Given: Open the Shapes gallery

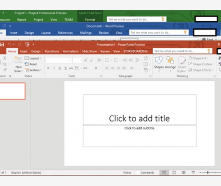Looking at the screenshot, I should pos(159,62).
